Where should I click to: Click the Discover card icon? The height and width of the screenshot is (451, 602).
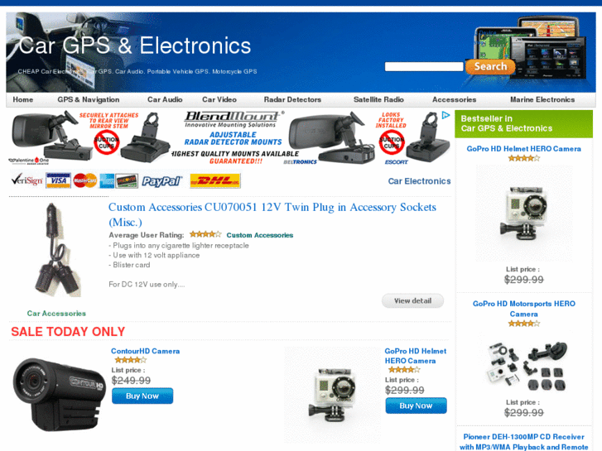coord(127,180)
